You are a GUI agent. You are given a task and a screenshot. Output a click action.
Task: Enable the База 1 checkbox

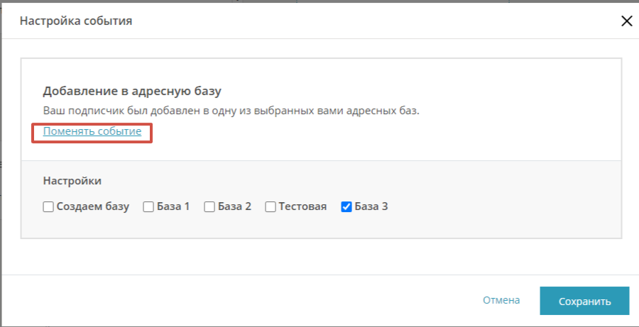coord(149,207)
